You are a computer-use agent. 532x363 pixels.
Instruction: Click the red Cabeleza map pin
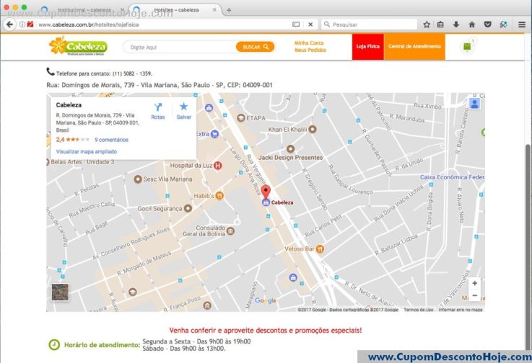266,192
